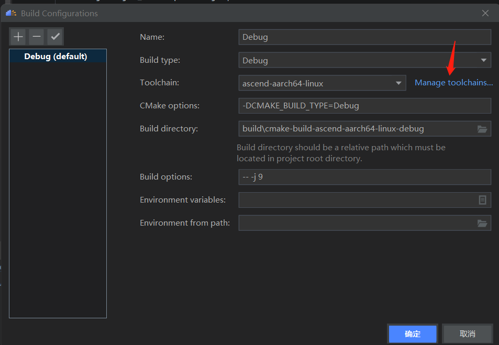This screenshot has height=345, width=499.
Task: Focus the CMake options field
Action: pyautogui.click(x=364, y=106)
